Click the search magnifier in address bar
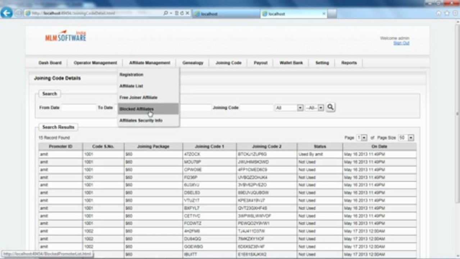The width and height of the screenshot is (460, 259). [x=165, y=13]
